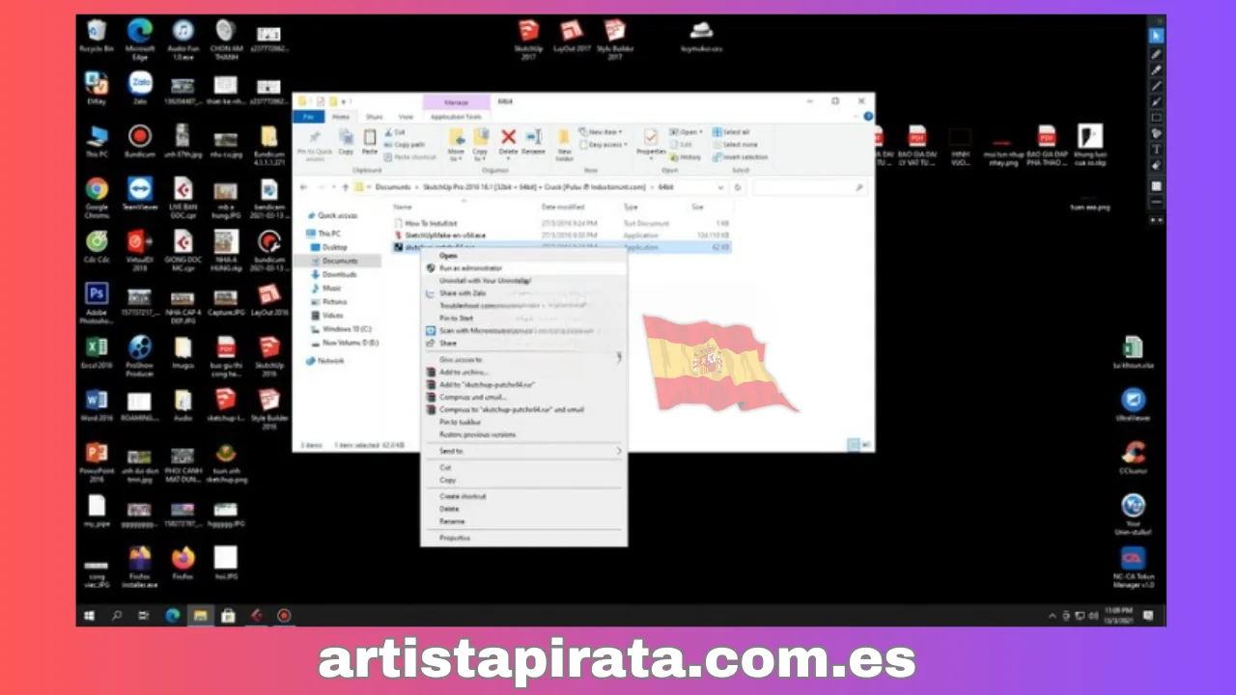Launch the UltraViewer desktop shortcut
The image size is (1236, 695).
[1134, 404]
